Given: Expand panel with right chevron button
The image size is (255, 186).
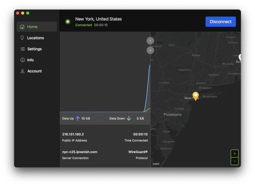Looking at the screenshot, I should click(x=150, y=41).
